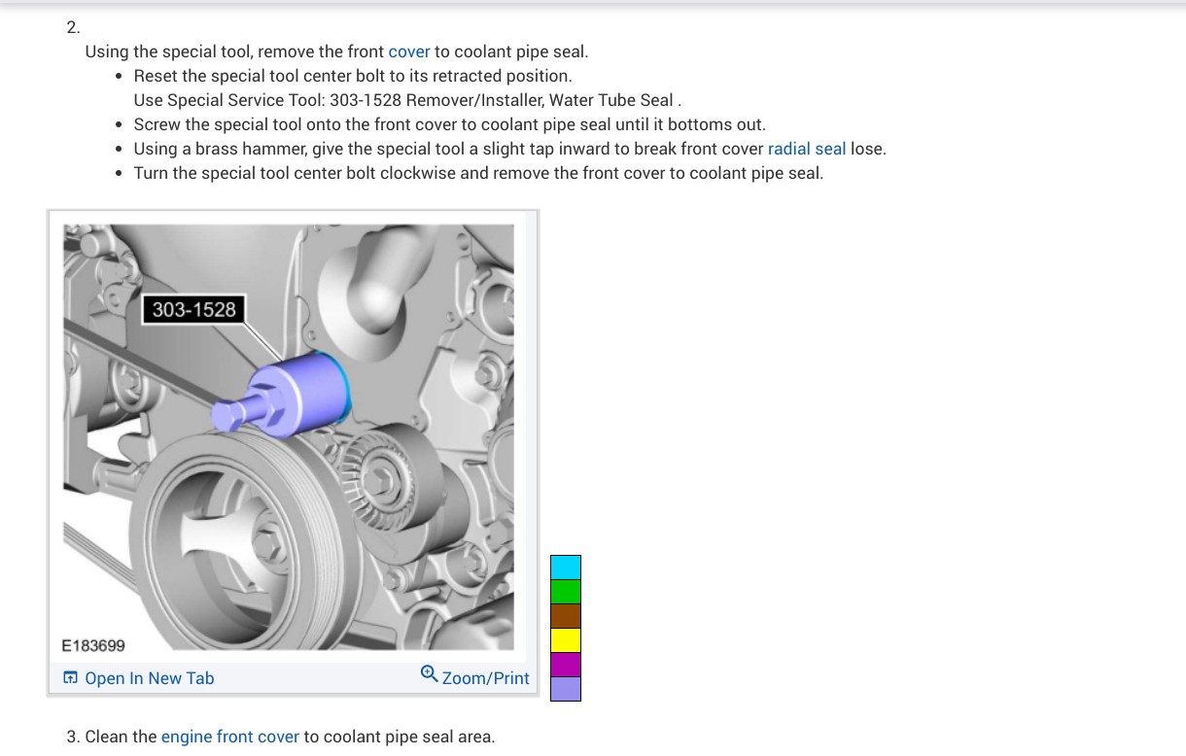1186x756 pixels.
Task: Select the lavender color swatch
Action: click(566, 689)
